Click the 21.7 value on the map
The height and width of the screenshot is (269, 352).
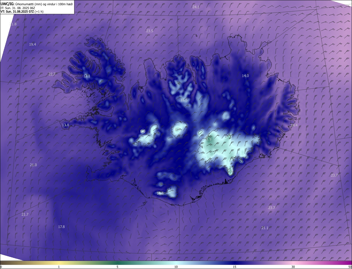click(x=25, y=214)
